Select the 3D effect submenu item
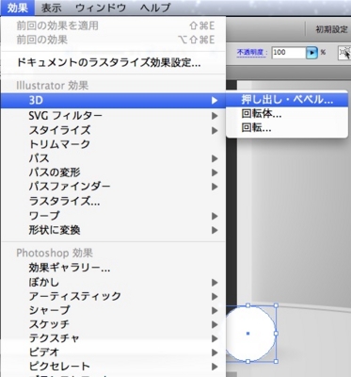Image resolution: width=351 pixels, height=377 pixels. [113, 101]
